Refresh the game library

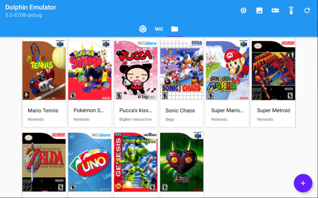click(307, 10)
